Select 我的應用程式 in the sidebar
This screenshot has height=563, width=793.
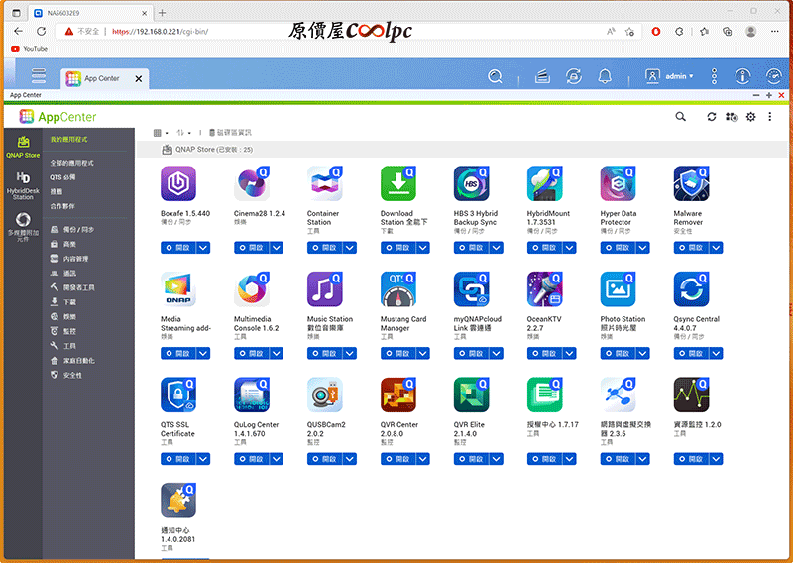(x=68, y=139)
